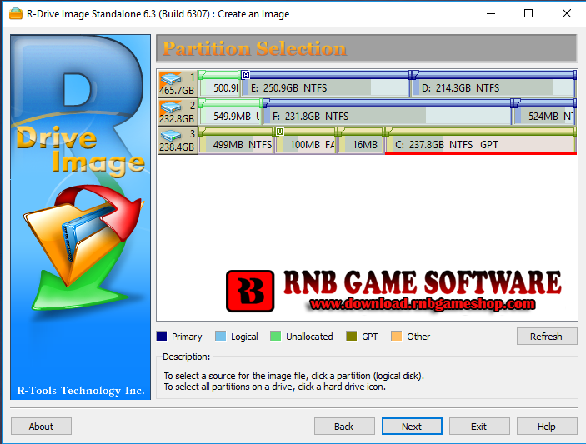Click the GPT legend color swatch
586x444 pixels.
351,336
